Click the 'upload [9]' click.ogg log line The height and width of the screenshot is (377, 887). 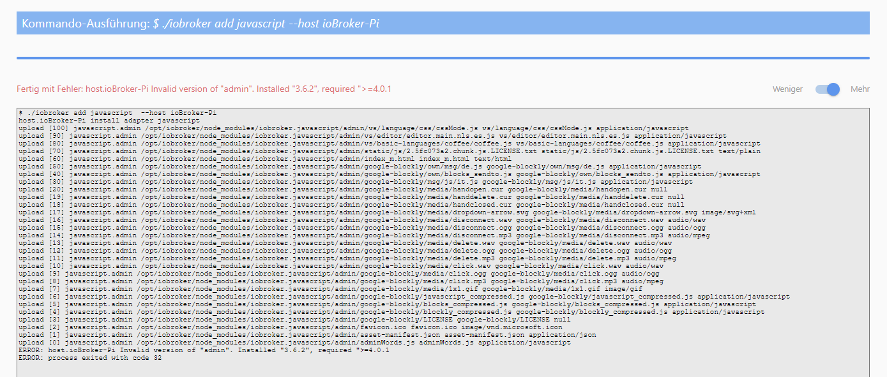338,273
